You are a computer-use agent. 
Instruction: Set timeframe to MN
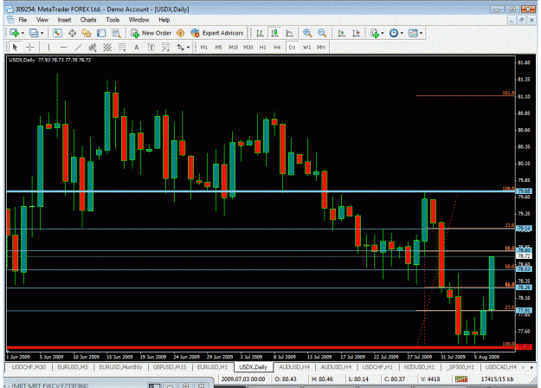321,48
